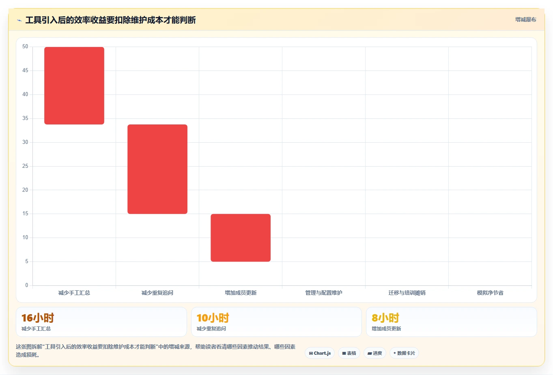Image resolution: width=553 pixels, height=375 pixels.
Task: Click the y-axis value 50
Action: tap(25, 47)
